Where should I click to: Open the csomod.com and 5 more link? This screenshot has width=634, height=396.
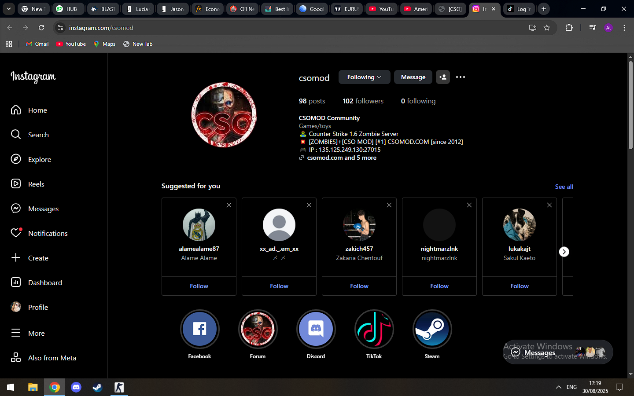coord(341,158)
